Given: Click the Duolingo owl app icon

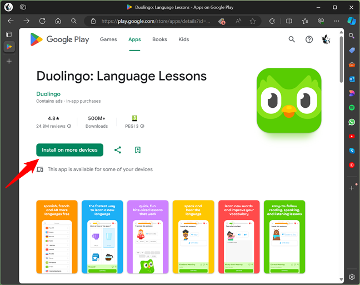Looking at the screenshot, I should coord(289,101).
